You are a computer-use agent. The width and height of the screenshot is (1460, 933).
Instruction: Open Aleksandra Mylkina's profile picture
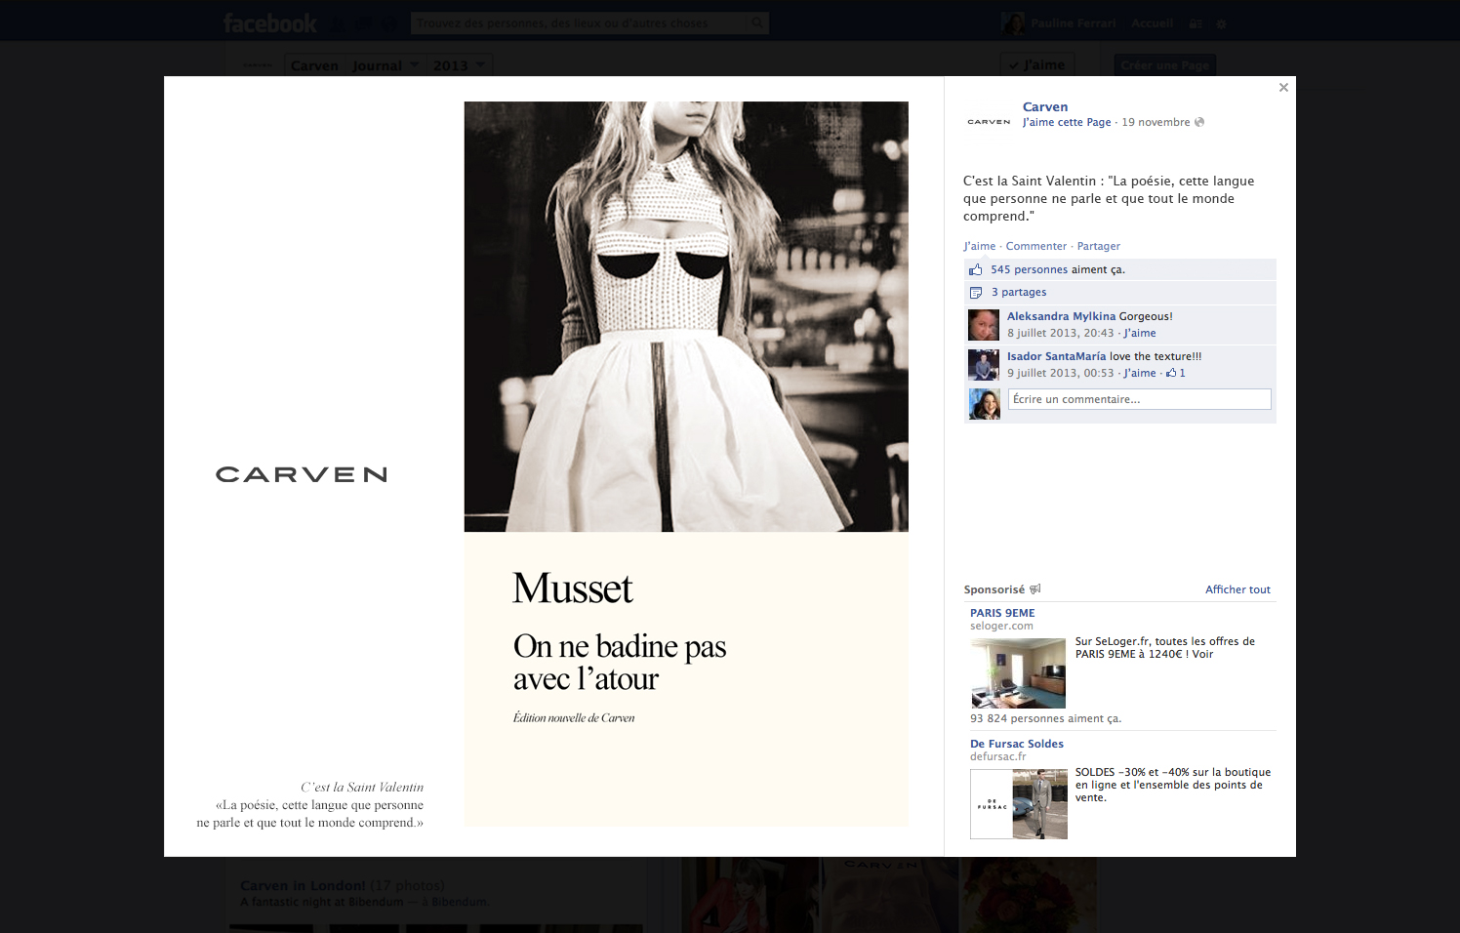(x=984, y=325)
